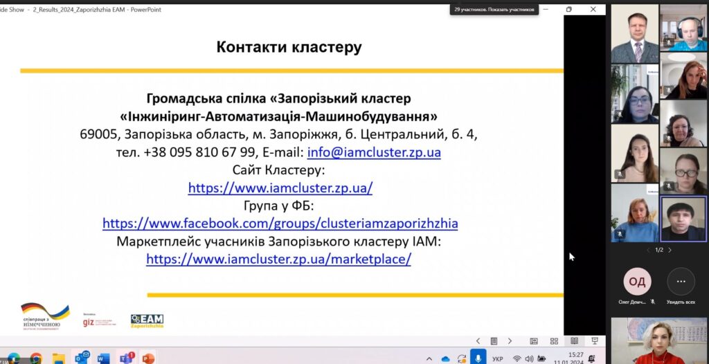Go to next participants page arrow
Screen dimensions: 709x364
click(x=670, y=250)
